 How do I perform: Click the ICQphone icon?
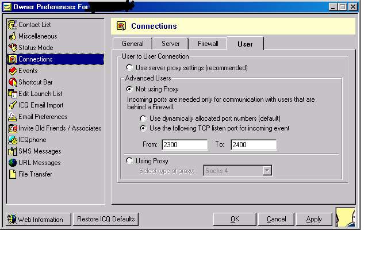point(13,140)
